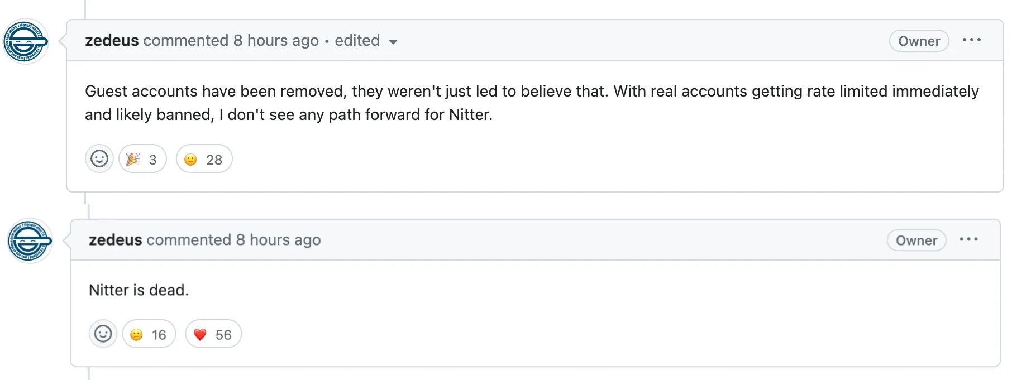Viewport: 1012px width, 380px height.
Task: Click zedeus username in first comment header
Action: (x=112, y=41)
